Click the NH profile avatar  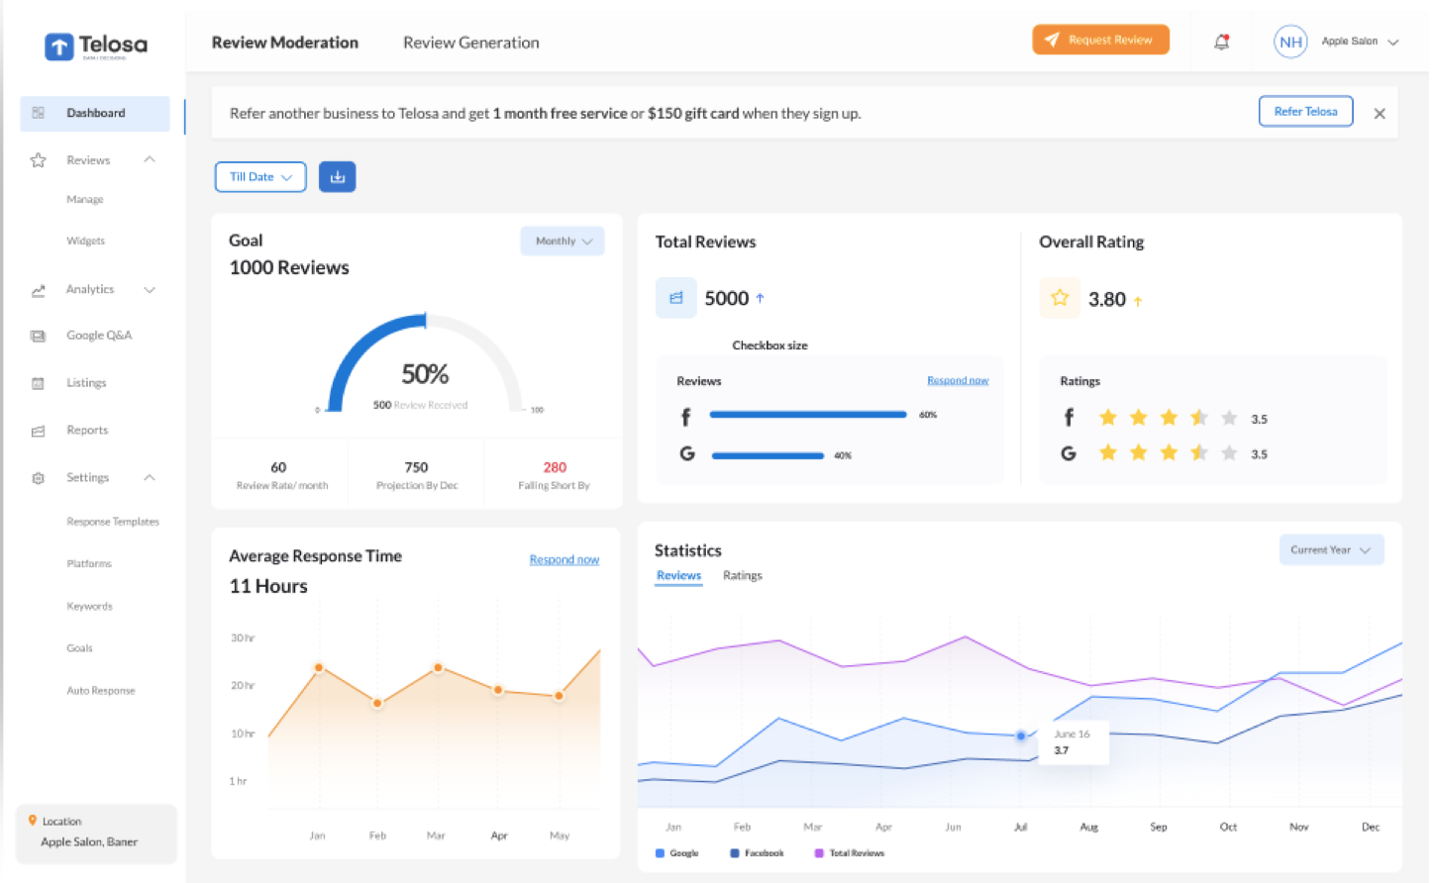point(1289,42)
